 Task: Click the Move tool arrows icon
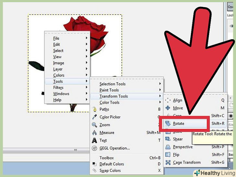[168, 108]
